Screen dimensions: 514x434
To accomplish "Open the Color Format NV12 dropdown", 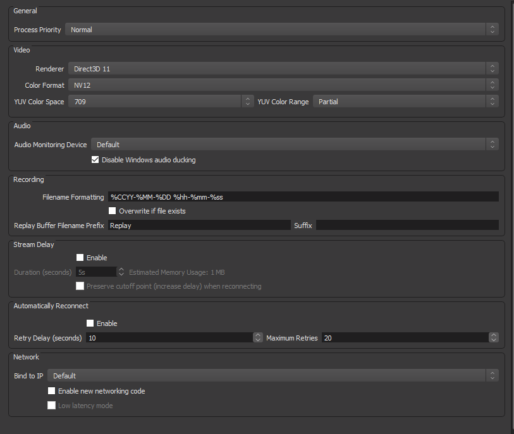I will click(283, 85).
